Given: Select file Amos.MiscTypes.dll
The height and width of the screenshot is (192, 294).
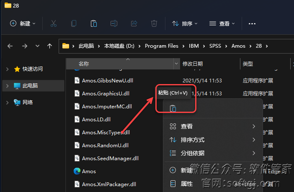Looking at the screenshot, I should pos(106,133).
